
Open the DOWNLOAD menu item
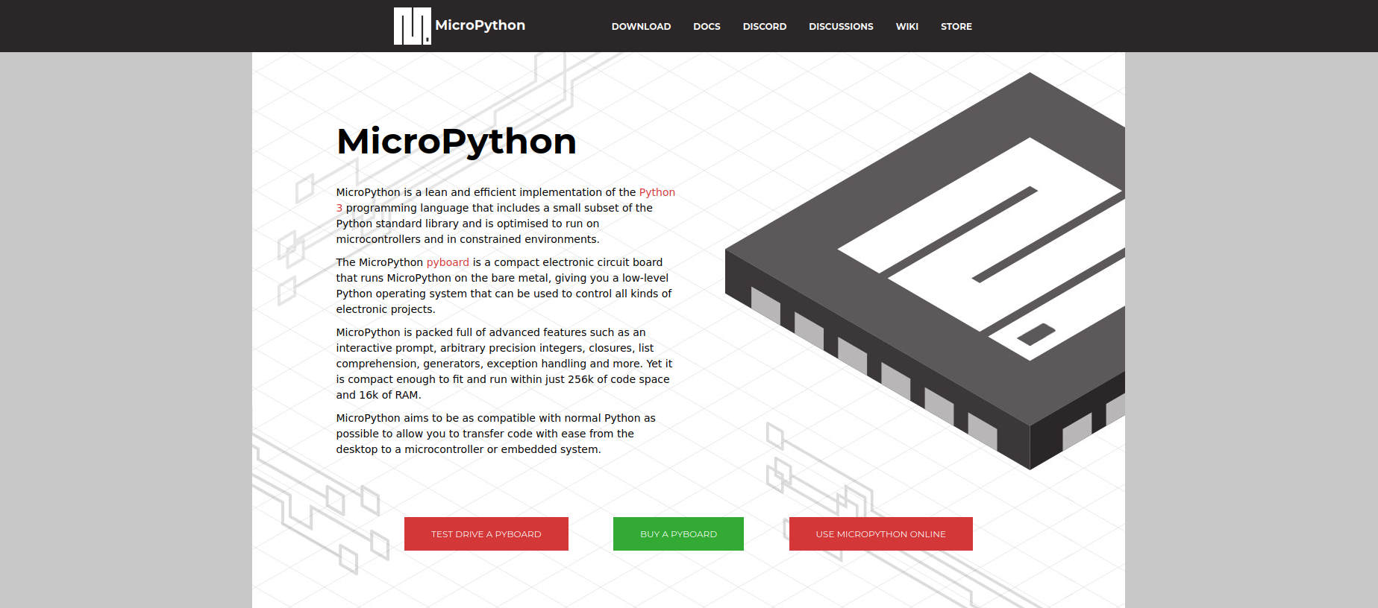point(641,26)
